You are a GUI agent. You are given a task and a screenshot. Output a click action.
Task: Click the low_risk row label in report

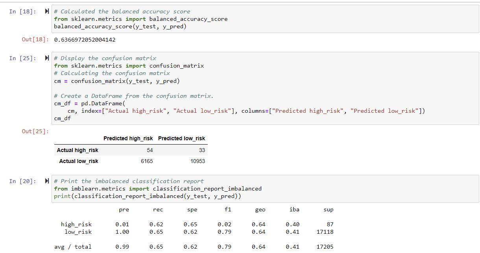pos(78,232)
